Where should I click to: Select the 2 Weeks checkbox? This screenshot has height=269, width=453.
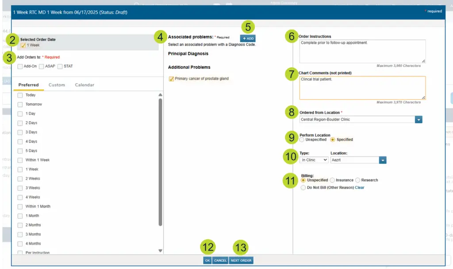(20, 179)
